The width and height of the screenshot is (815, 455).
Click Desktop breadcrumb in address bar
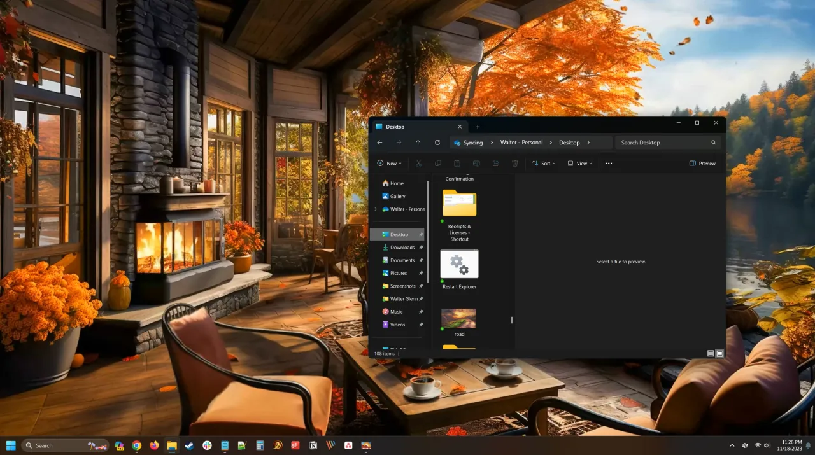tap(569, 143)
